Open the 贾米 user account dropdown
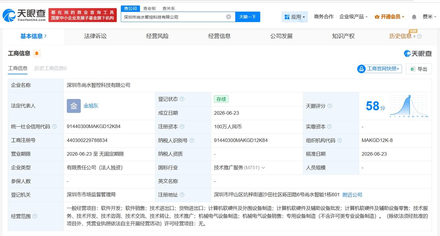The image size is (440, 236). point(430,17)
